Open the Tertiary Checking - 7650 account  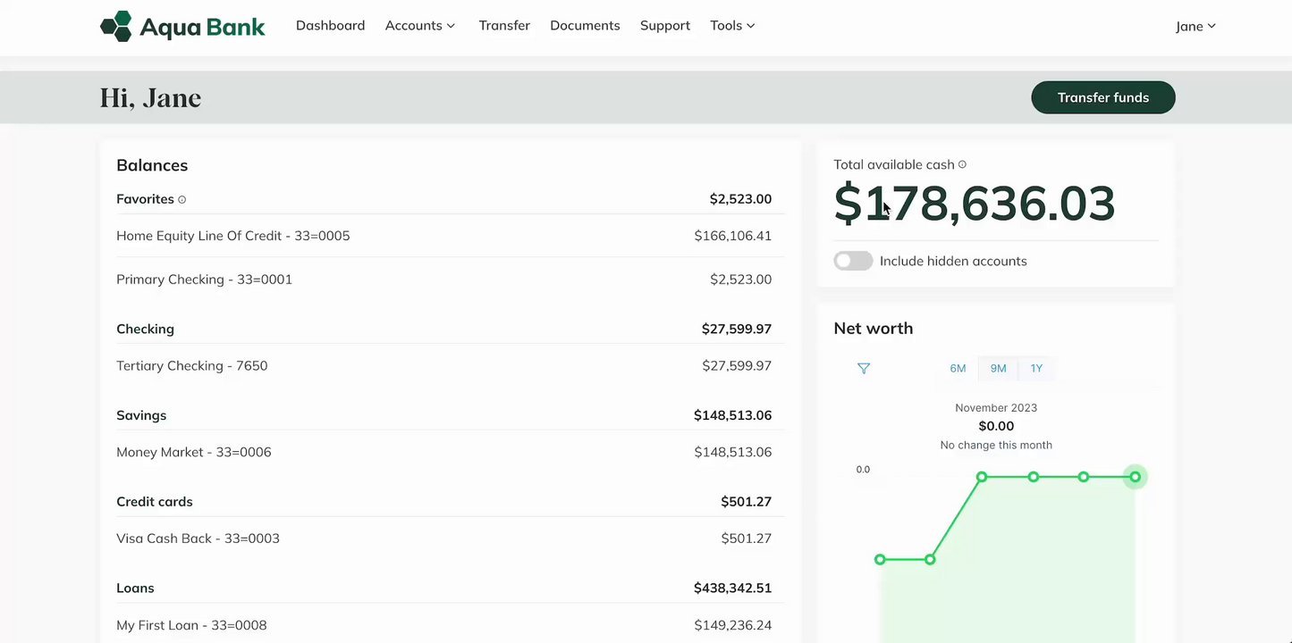point(192,365)
